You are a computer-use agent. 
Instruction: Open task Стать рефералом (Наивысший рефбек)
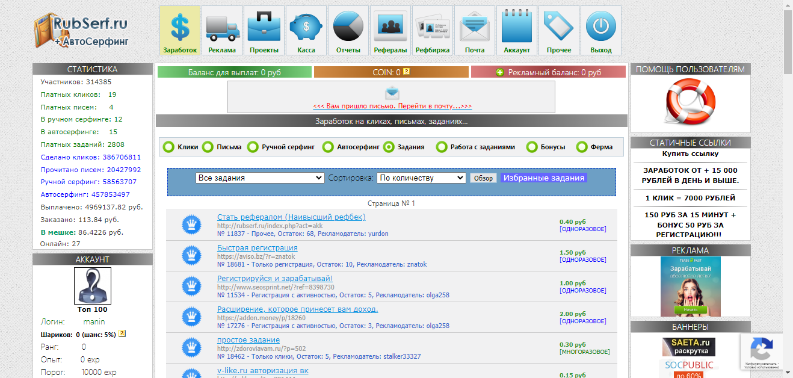coord(291,217)
